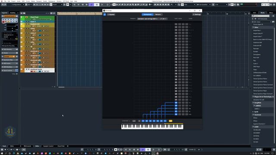
Task: Select the Range Selection tool in toolbar
Action: point(117,5)
